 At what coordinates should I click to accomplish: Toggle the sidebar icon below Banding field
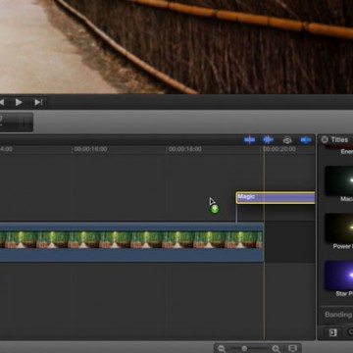click(x=332, y=332)
